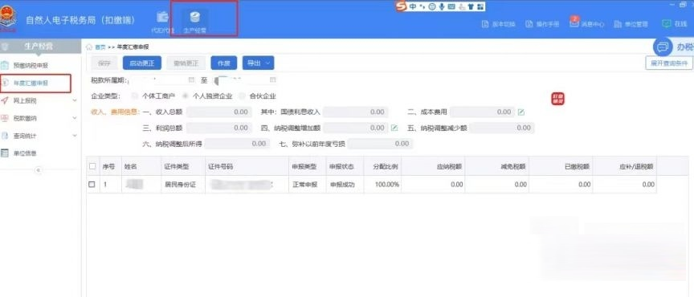Open 单位管理 building icon

click(618, 24)
